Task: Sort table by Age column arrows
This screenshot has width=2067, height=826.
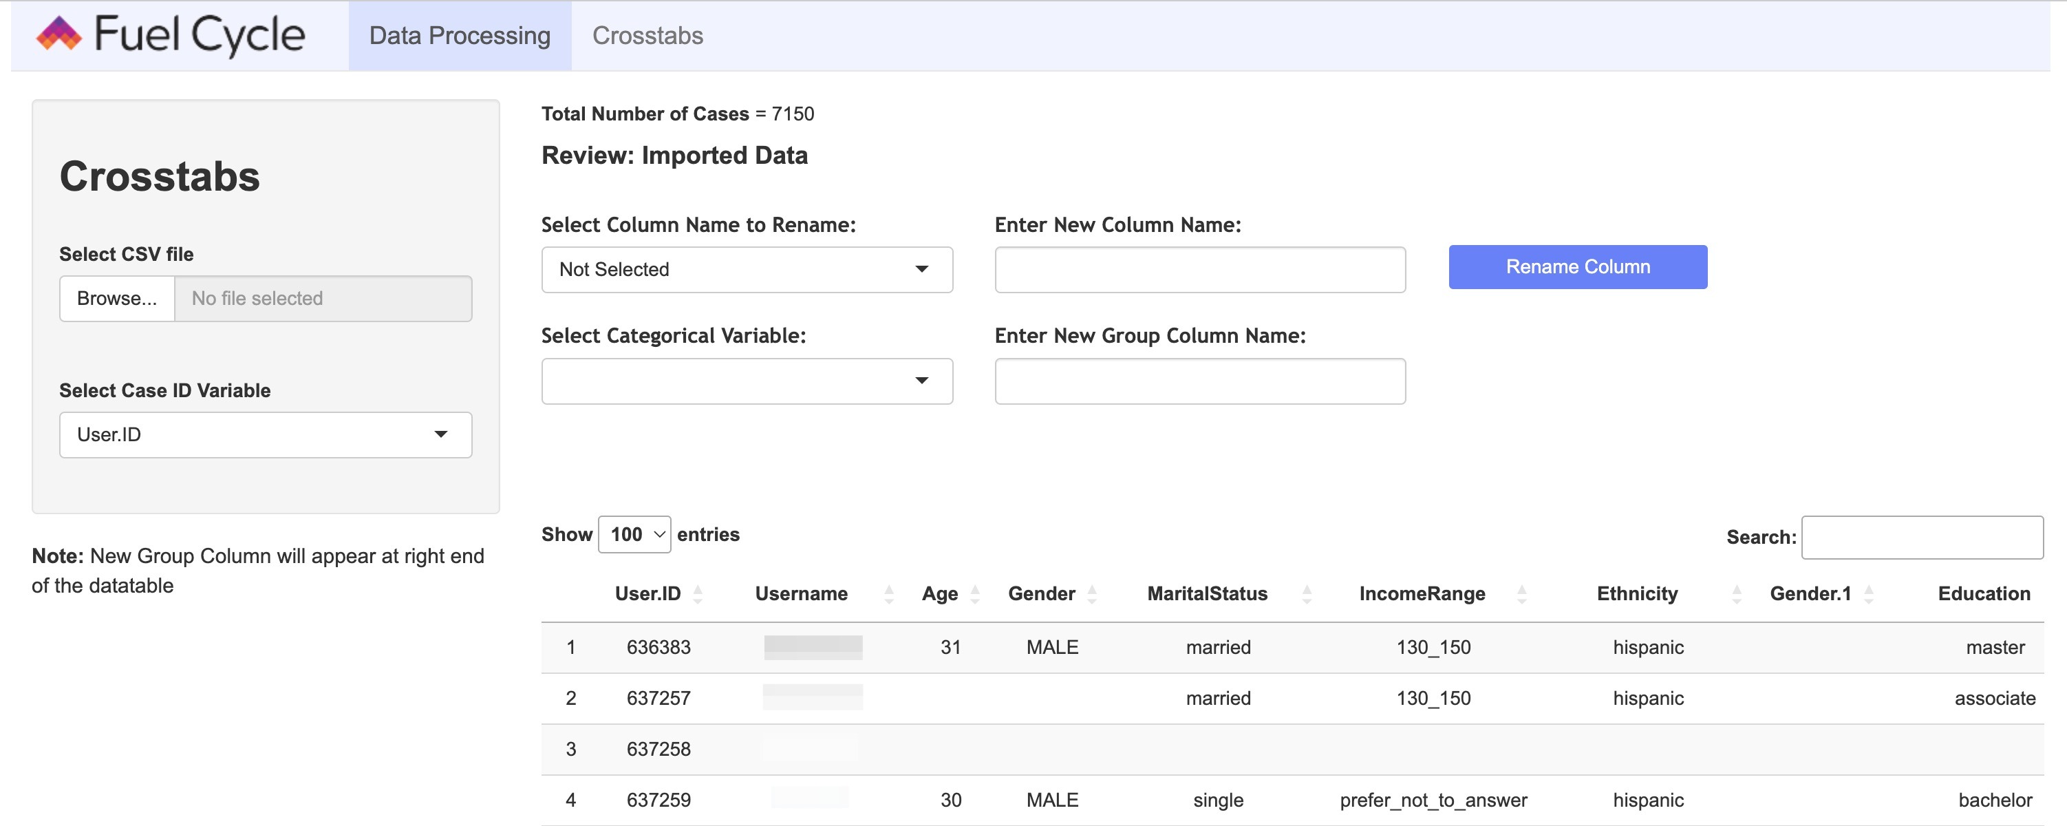Action: pos(975,594)
